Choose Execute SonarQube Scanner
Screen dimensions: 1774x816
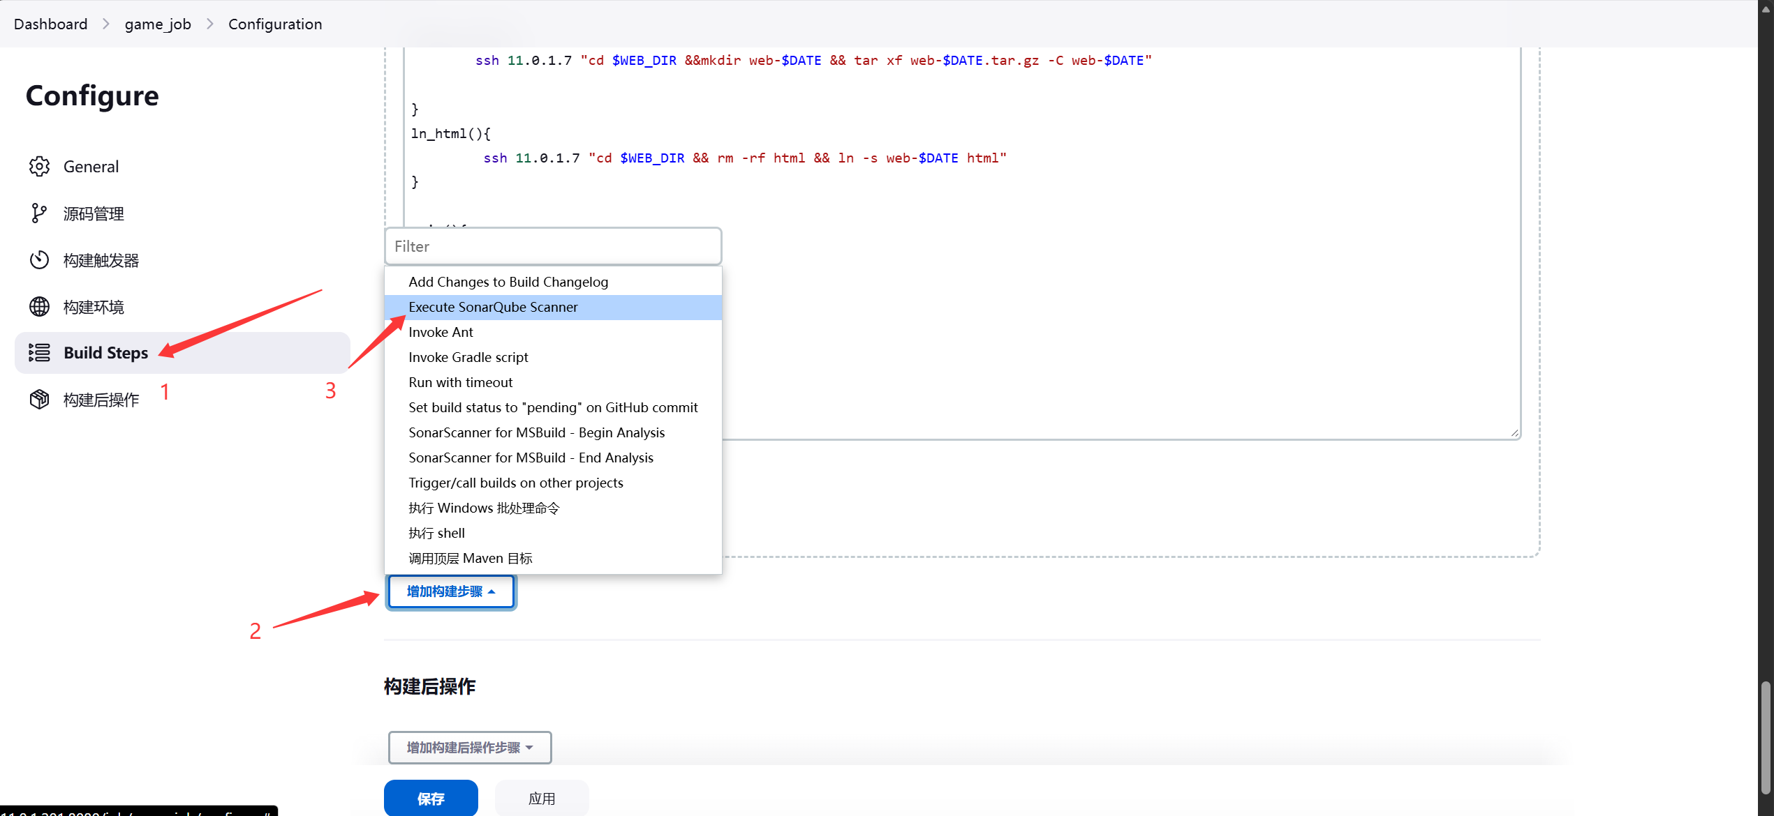pyautogui.click(x=553, y=307)
